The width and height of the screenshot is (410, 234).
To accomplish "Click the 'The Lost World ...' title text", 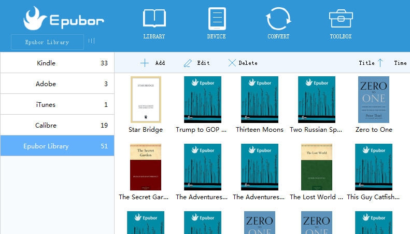I will tap(316, 197).
